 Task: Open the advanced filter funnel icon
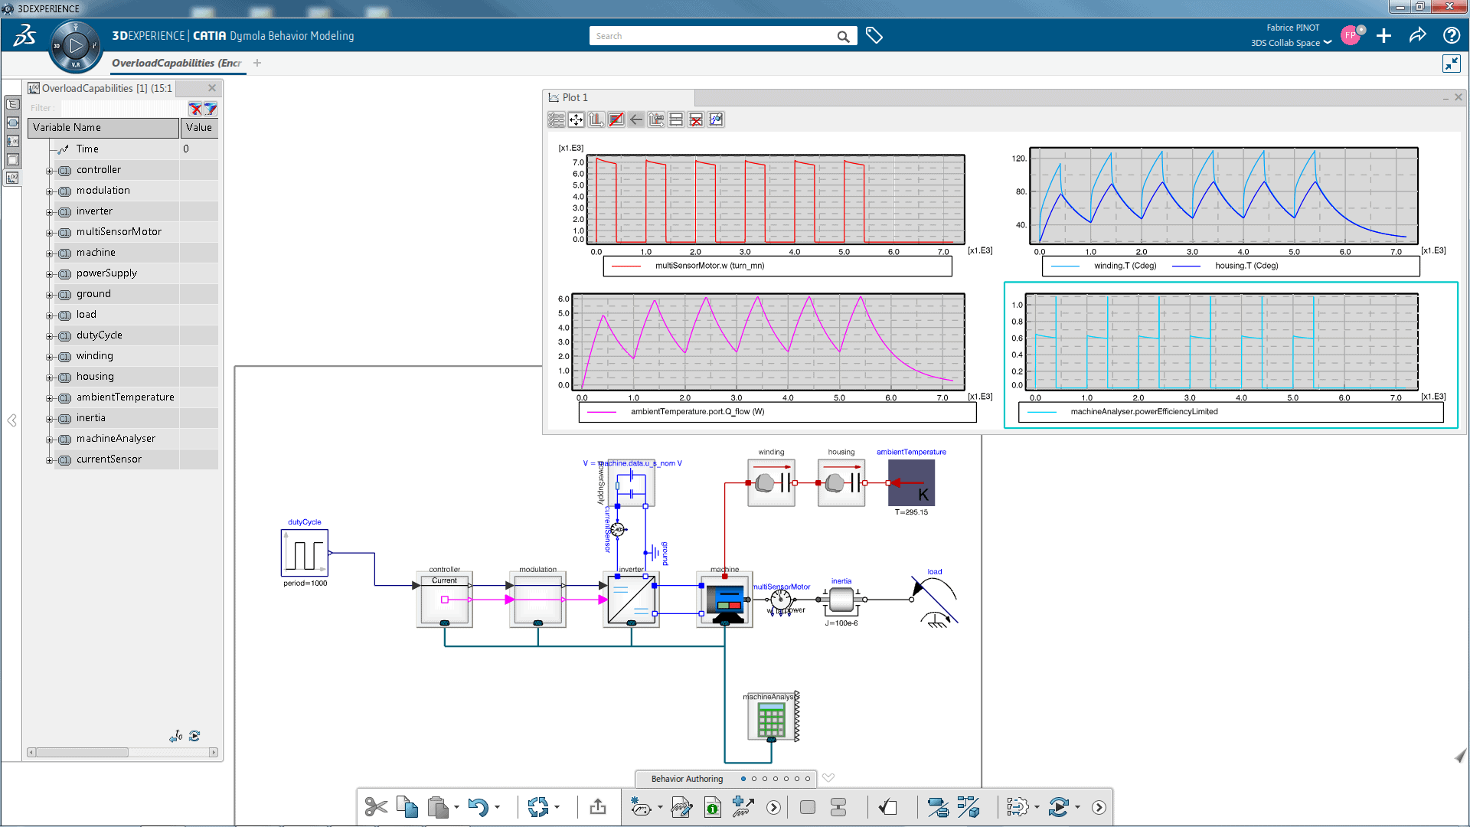point(211,109)
